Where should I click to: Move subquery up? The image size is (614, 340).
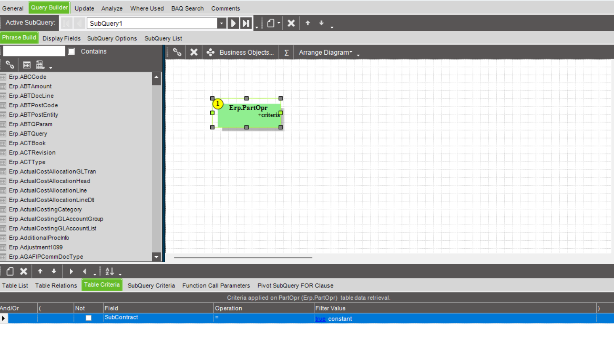(308, 23)
